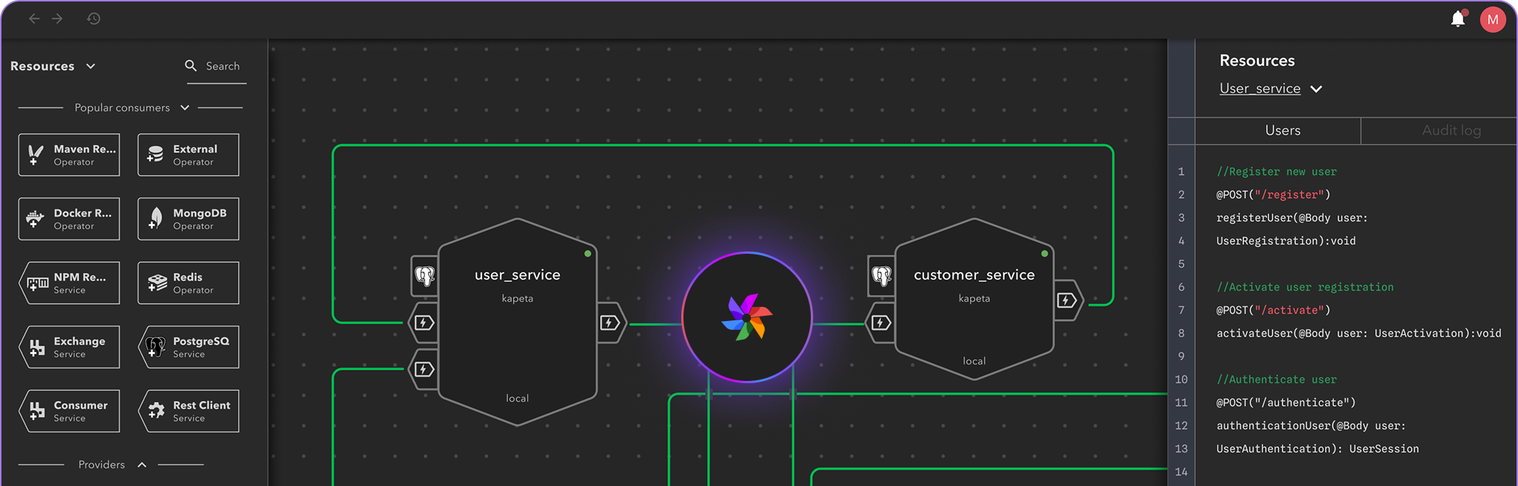Select the MongoDB operator card
Image resolution: width=1518 pixels, height=486 pixels.
point(188,219)
